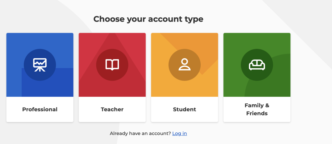332x144 pixels.
Task: Click the sofa couch icon
Action: (x=257, y=65)
